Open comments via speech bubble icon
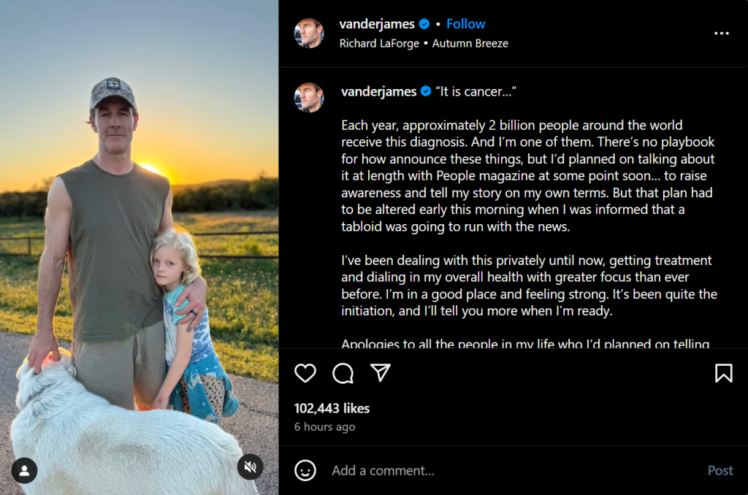748x495 pixels. click(343, 373)
